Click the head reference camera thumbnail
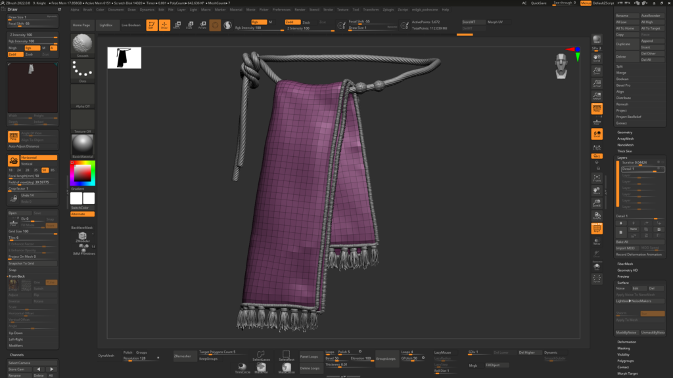This screenshot has height=378, width=673. pyautogui.click(x=561, y=64)
